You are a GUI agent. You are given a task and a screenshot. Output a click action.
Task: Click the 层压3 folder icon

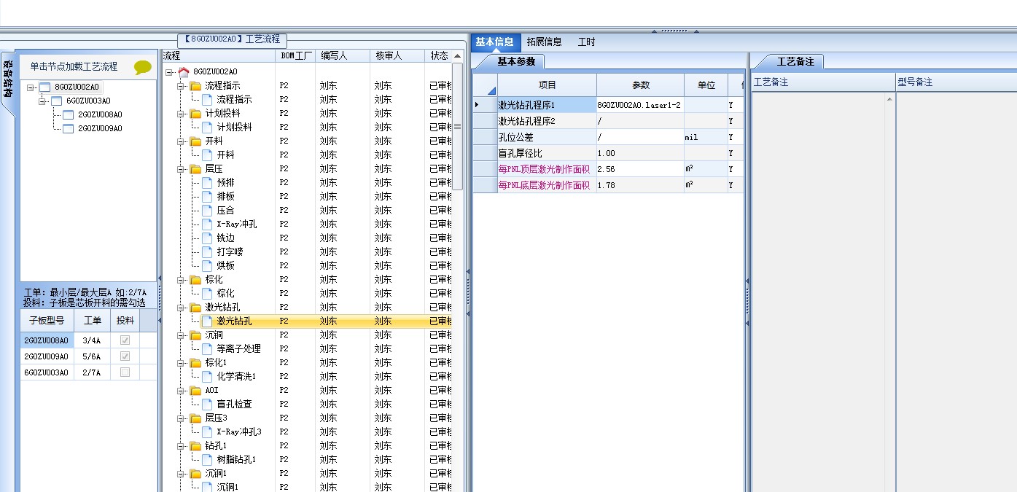tap(195, 418)
